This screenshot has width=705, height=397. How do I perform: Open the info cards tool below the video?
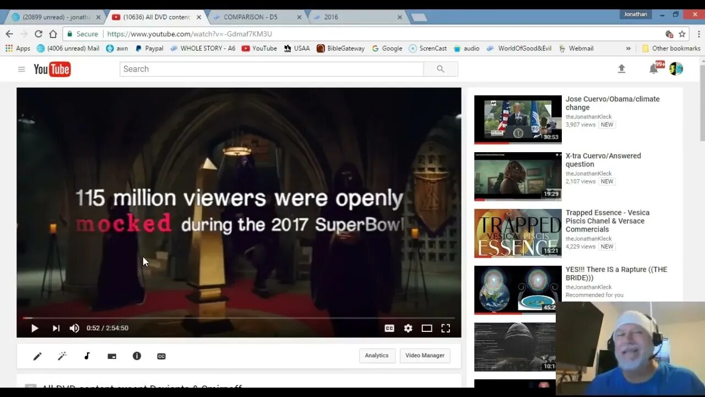[x=137, y=356]
